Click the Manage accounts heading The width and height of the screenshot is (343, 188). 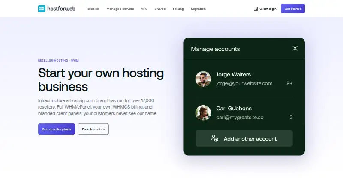point(215,49)
